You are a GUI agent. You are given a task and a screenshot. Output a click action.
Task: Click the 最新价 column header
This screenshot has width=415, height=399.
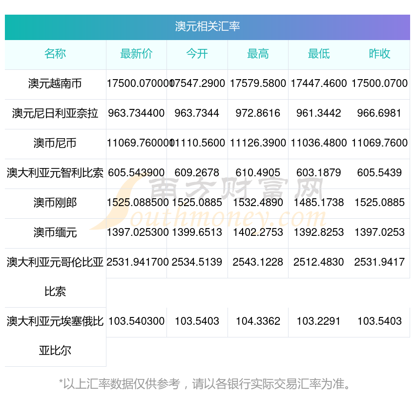pyautogui.click(x=136, y=54)
